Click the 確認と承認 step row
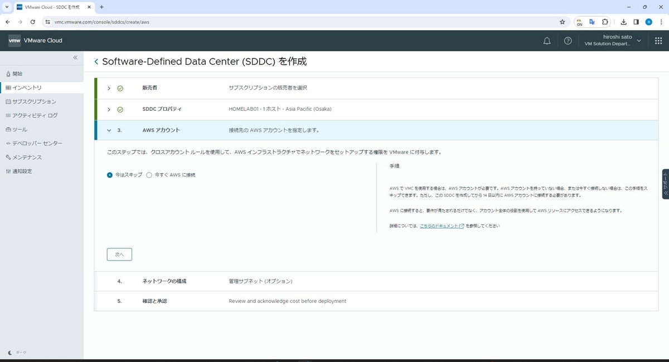Viewport: 669px width, 362px height. tap(376, 301)
